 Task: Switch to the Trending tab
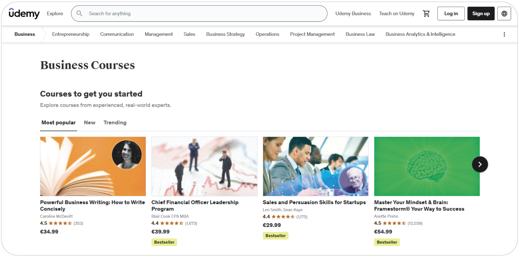(115, 123)
